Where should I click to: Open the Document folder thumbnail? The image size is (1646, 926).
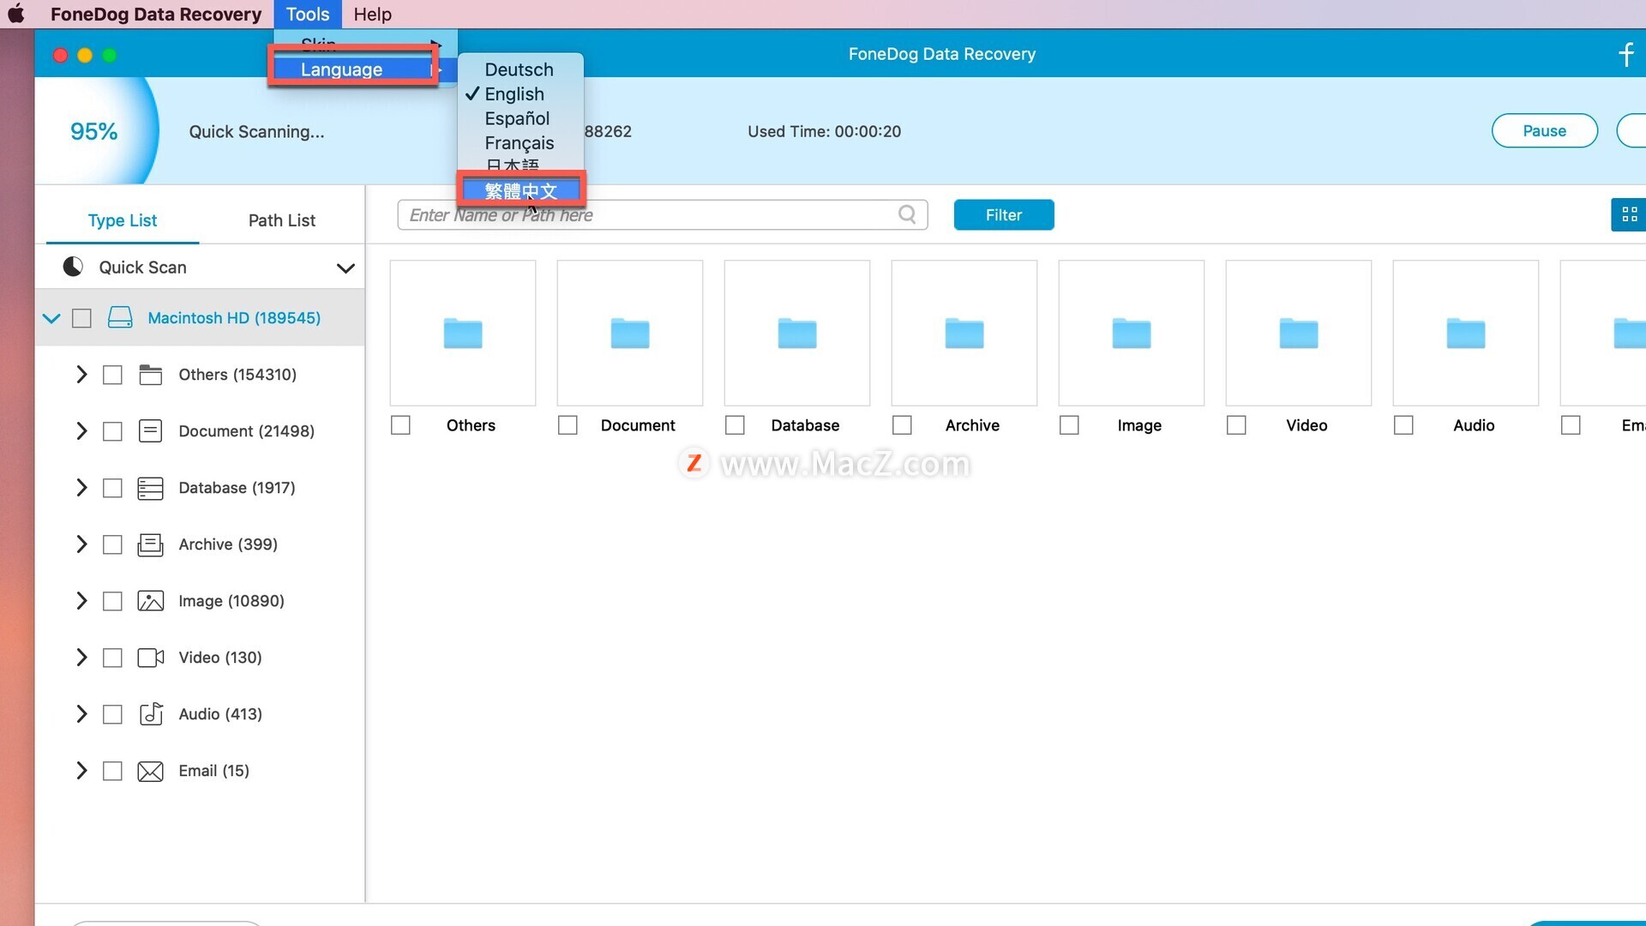point(630,333)
